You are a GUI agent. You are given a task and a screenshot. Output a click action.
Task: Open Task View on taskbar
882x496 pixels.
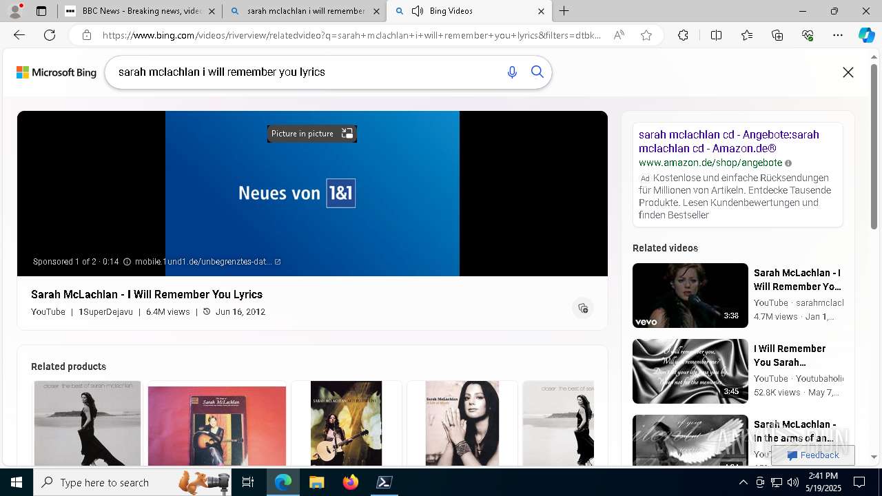coord(248,483)
